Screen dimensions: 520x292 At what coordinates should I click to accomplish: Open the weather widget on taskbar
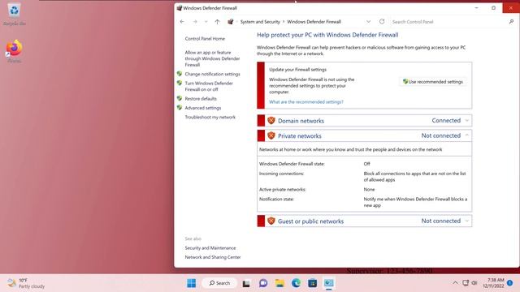26,283
